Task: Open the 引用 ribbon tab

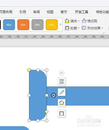Action: coord(23,12)
